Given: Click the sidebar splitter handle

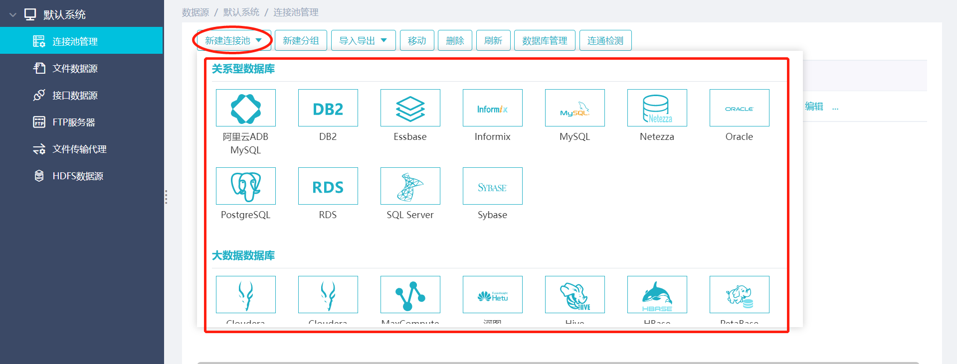Looking at the screenshot, I should 166,197.
